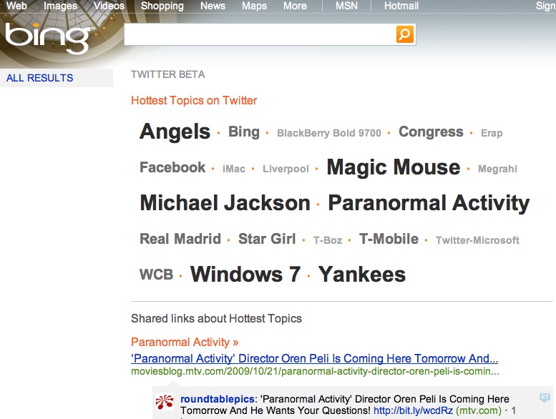Open the Maps tab

[x=254, y=6]
